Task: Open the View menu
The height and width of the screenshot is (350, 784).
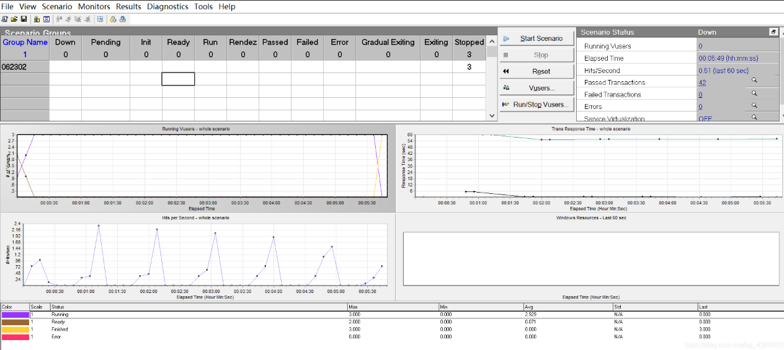Action: tap(27, 6)
